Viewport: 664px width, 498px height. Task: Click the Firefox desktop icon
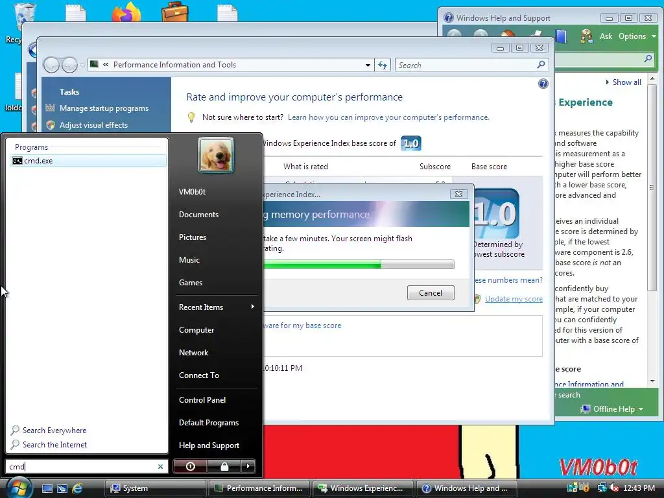point(126,11)
